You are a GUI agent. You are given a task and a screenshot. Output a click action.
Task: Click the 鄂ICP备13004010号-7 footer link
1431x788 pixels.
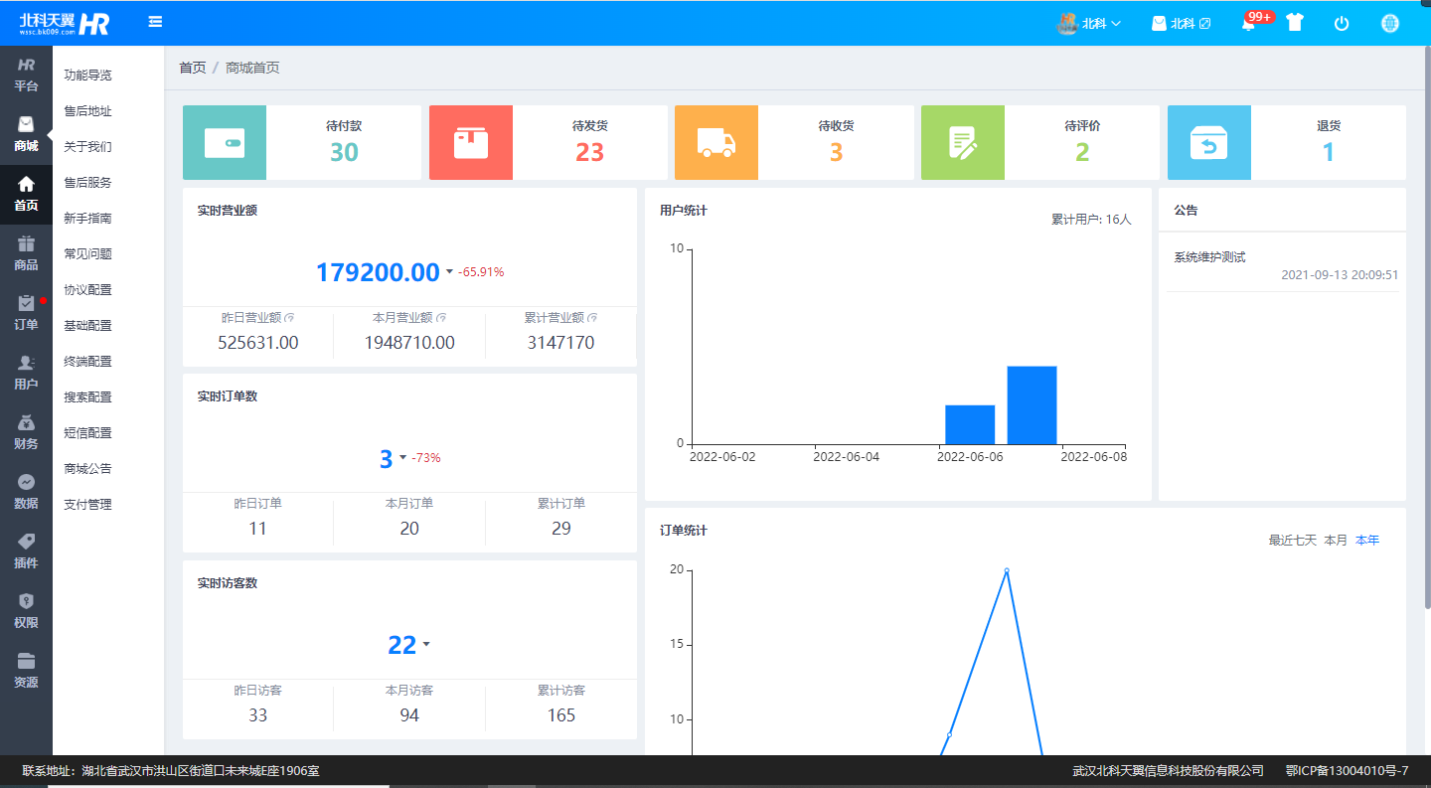[1347, 770]
